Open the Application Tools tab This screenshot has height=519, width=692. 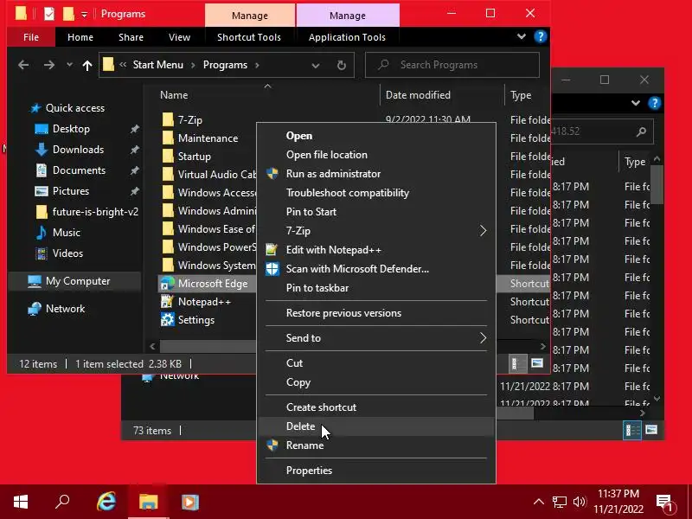(347, 37)
